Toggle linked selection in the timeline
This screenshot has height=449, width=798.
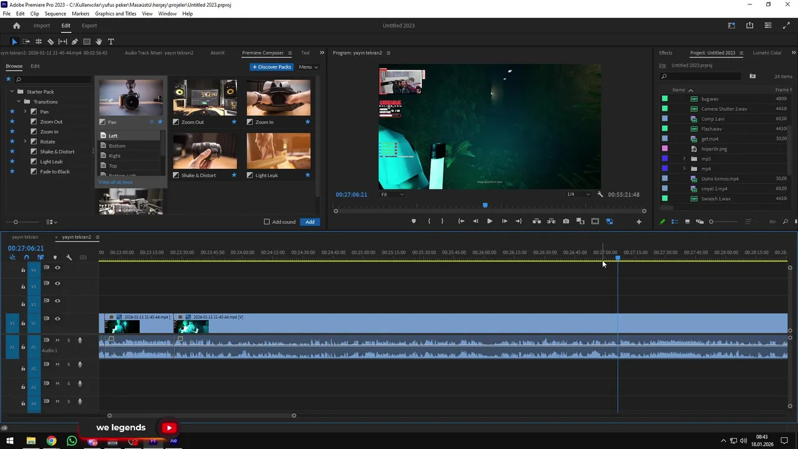[x=41, y=257]
